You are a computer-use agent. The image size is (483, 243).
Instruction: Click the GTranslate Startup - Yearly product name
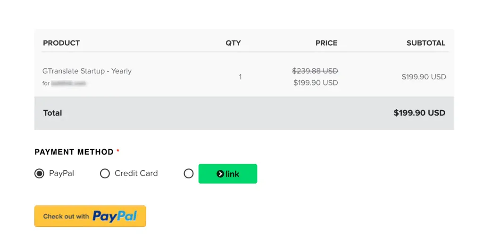click(87, 71)
